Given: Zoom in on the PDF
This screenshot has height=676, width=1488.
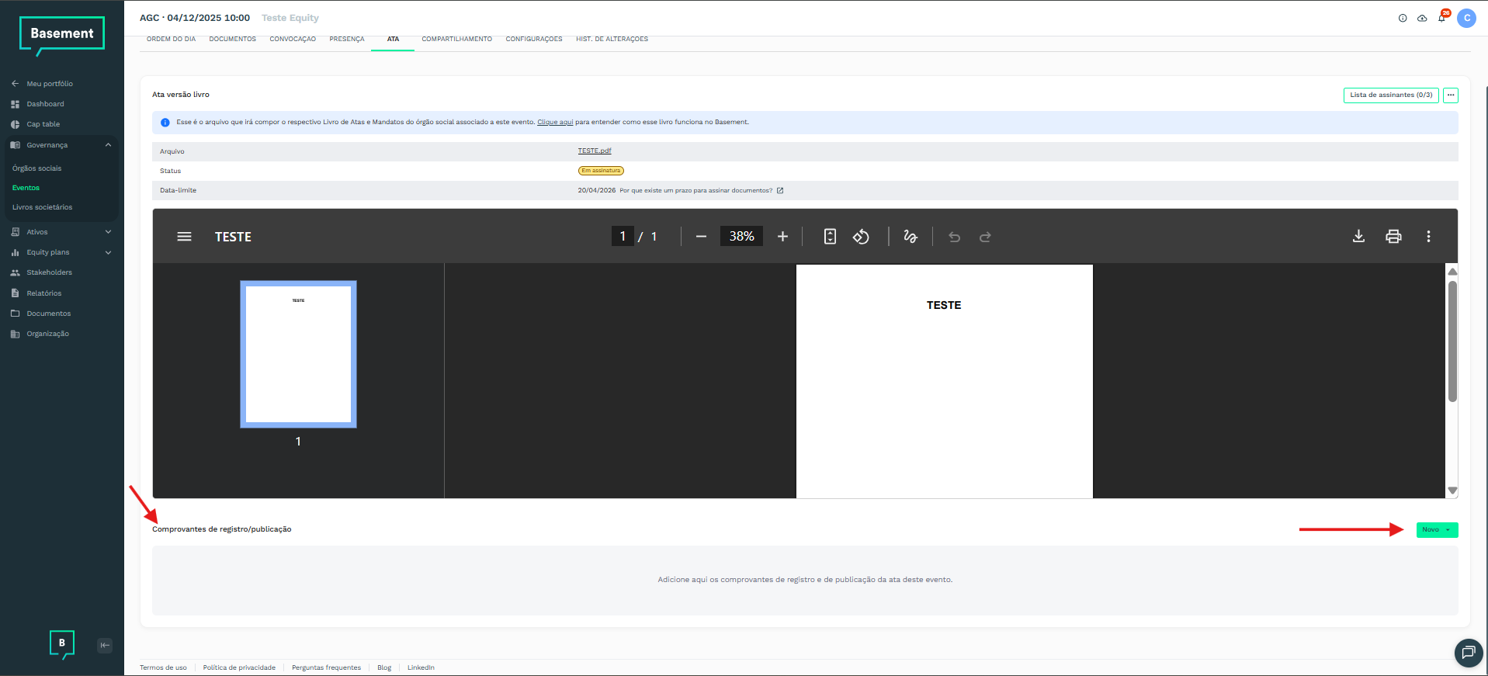Looking at the screenshot, I should [782, 237].
